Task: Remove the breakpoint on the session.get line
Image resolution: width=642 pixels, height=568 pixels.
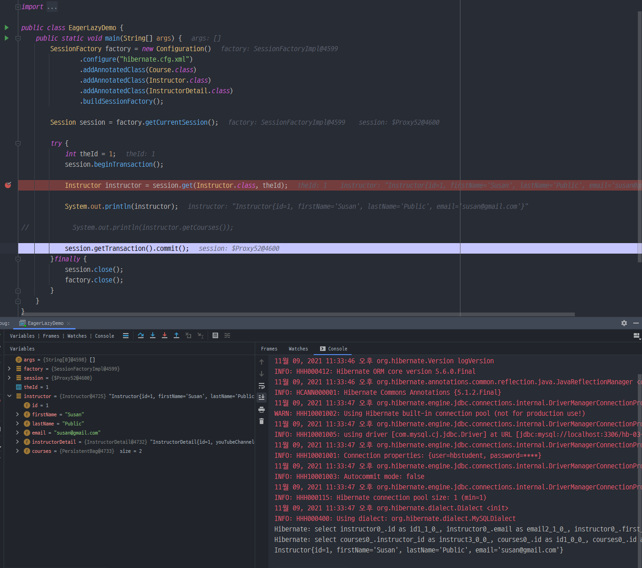Action: pos(8,185)
